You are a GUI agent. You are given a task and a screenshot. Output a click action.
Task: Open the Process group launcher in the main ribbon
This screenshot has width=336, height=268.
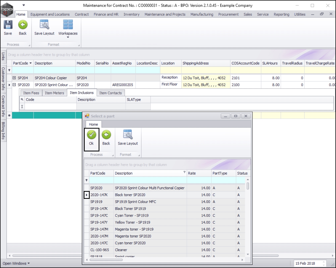[29, 46]
